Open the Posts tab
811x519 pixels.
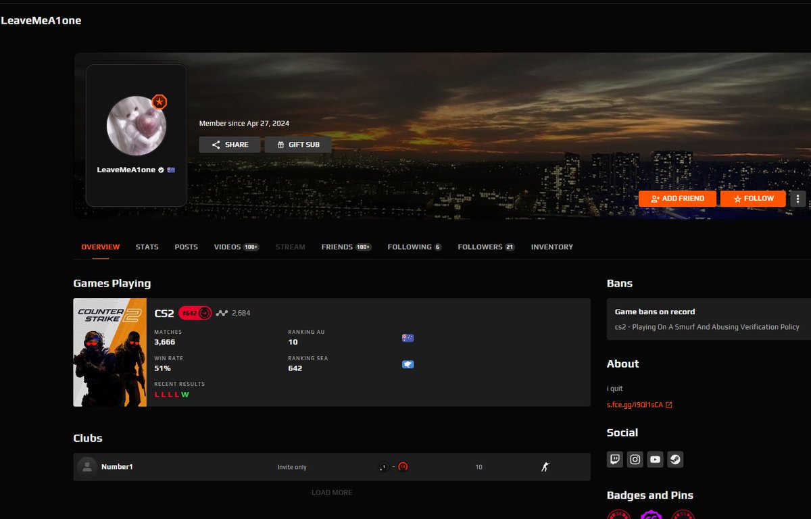pos(186,247)
